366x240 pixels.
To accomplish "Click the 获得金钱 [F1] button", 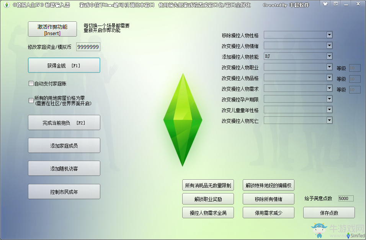I will 64,65.
